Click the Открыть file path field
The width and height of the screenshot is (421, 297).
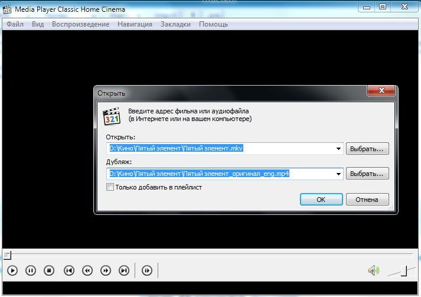[225, 149]
